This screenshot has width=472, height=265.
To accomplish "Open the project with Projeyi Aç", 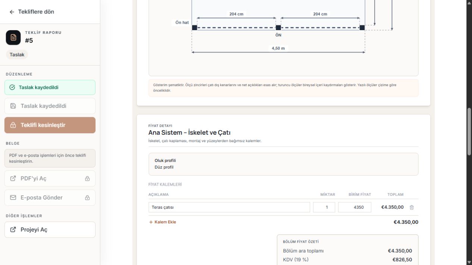I will [50, 230].
